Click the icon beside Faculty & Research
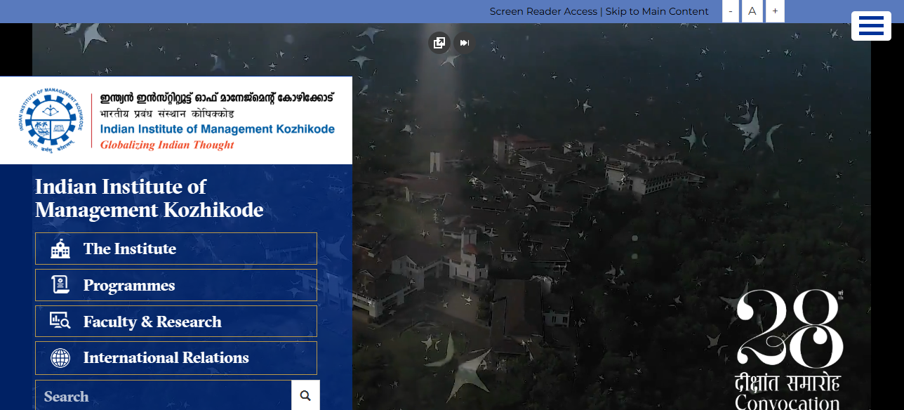Viewport: 904px width, 410px height. [60, 321]
